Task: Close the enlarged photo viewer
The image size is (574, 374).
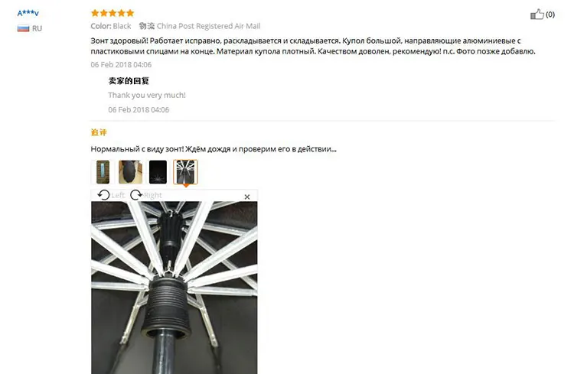Action: coord(247,197)
